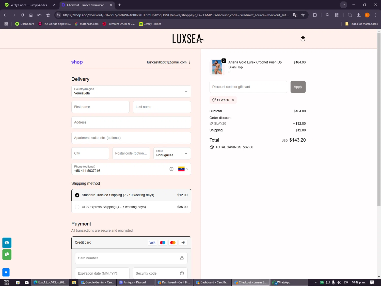Go back to the previous page
Image resolution: width=381 pixels, height=286 pixels.
tap(5, 15)
